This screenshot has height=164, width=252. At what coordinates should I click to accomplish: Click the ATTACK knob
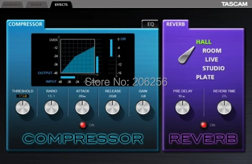click(x=82, y=107)
